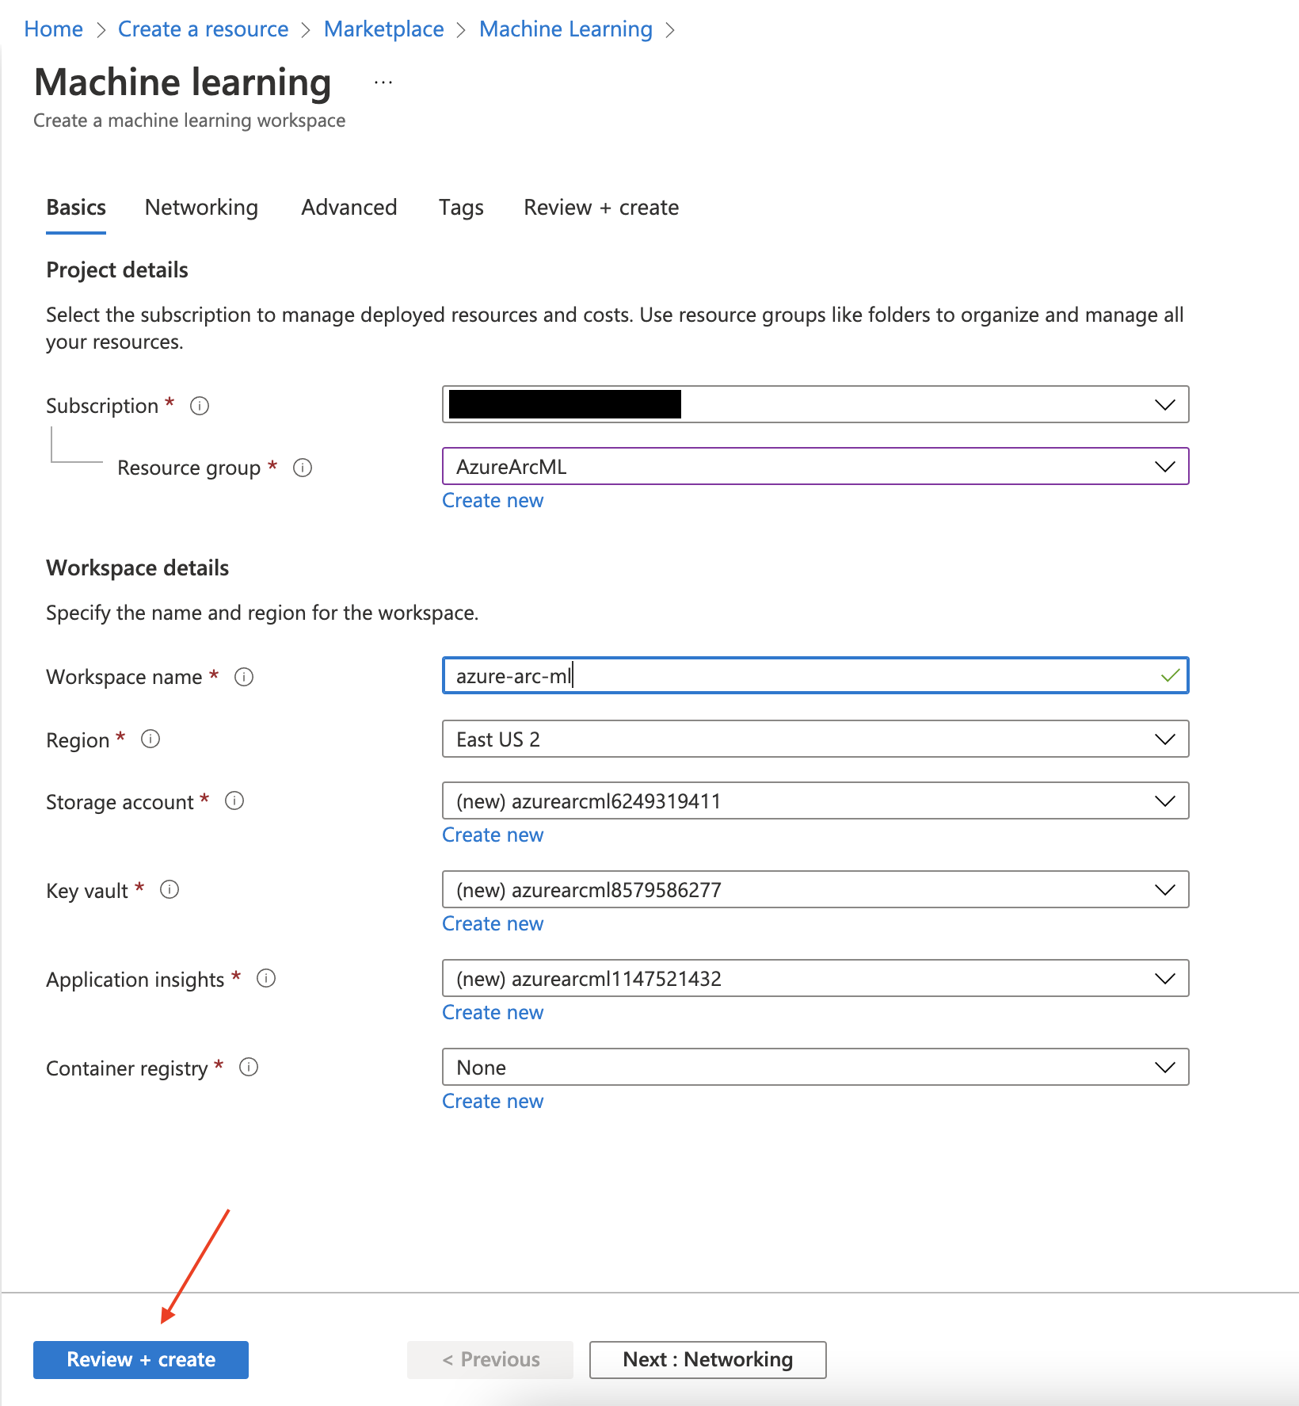Expand the Key vault dropdown
The height and width of the screenshot is (1406, 1299).
tap(815, 889)
